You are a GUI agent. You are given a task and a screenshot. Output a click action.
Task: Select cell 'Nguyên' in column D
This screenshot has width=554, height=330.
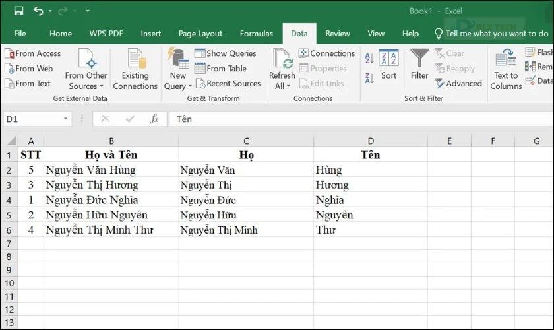click(x=371, y=215)
